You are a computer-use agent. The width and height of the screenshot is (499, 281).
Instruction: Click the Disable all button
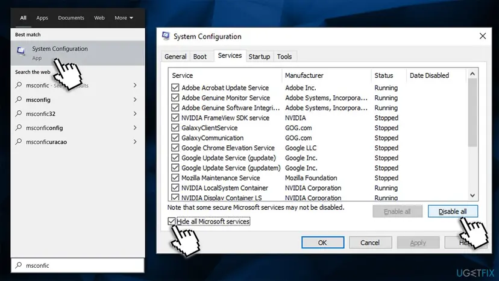(x=453, y=211)
